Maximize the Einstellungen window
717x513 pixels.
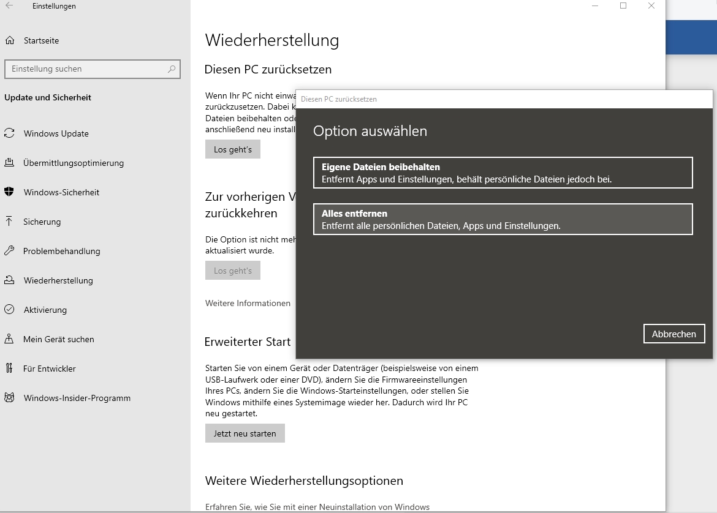point(623,6)
